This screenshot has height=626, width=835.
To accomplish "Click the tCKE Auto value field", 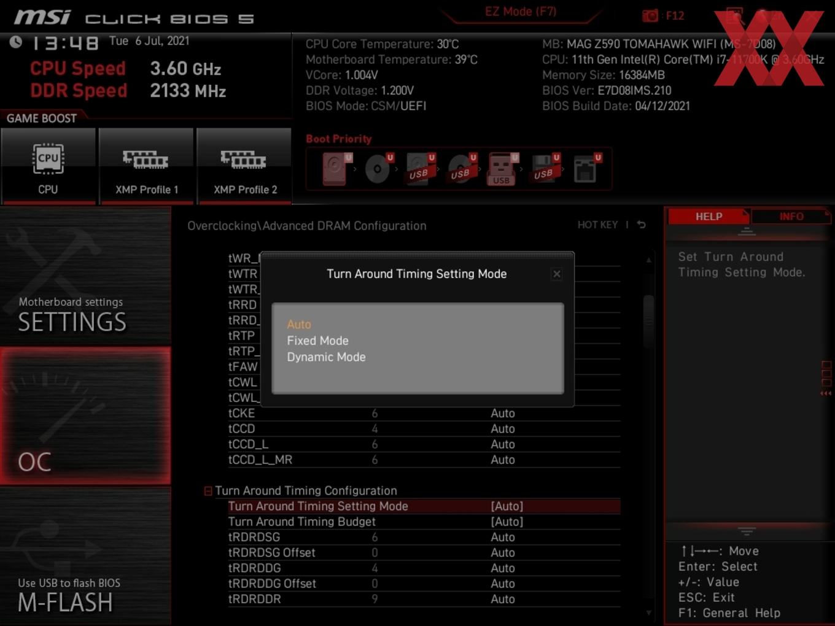I will [x=503, y=414].
